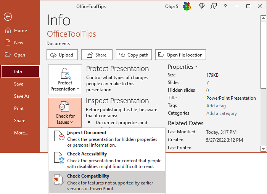Screen dimensions: 267x194
Task: Click the diamond premium icon
Action: pyautogui.click(x=202, y=6)
